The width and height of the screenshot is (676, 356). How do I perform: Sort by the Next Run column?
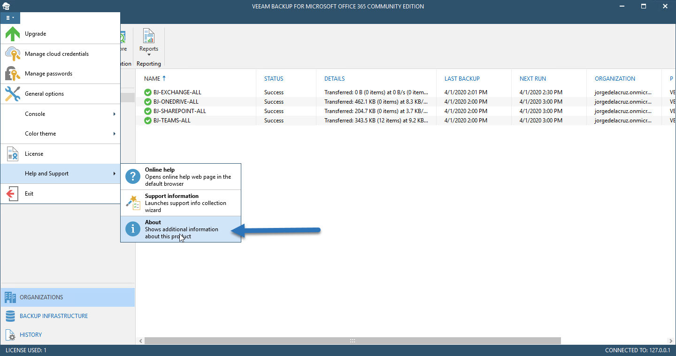point(533,79)
